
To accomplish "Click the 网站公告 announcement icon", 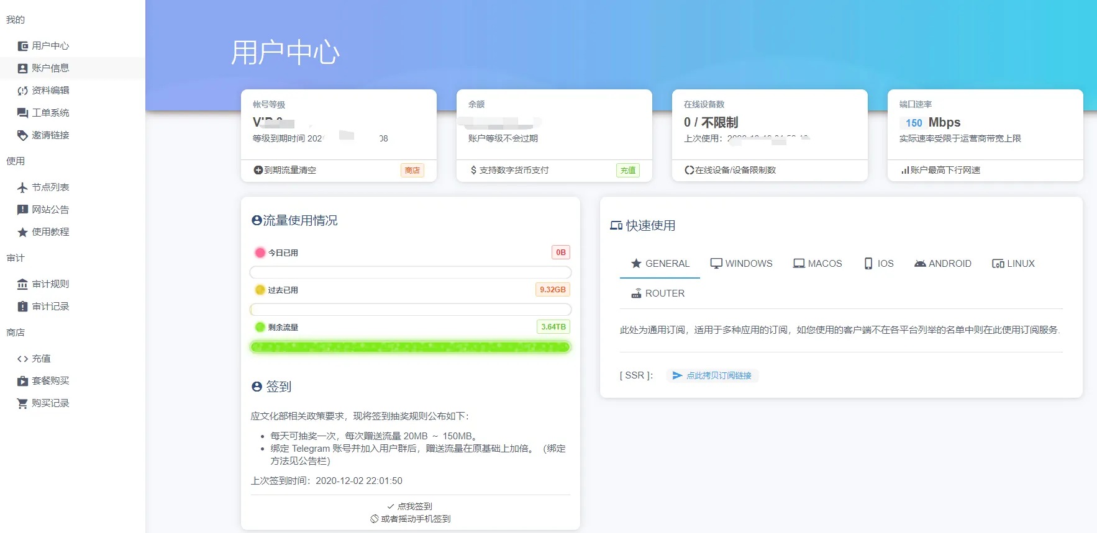I will 23,210.
